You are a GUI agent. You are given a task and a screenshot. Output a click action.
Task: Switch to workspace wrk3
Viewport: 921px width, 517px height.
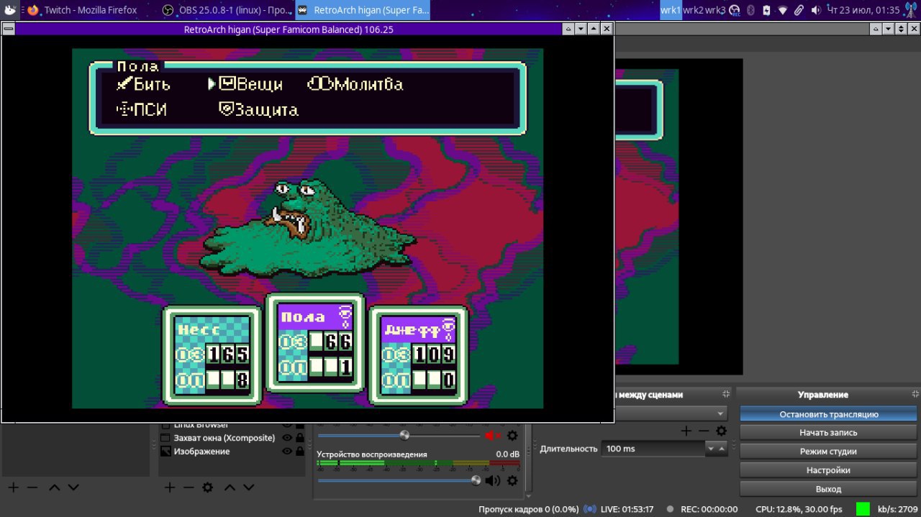click(x=715, y=10)
